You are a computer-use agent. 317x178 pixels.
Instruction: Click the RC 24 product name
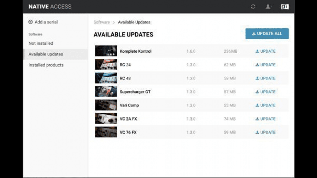tap(125, 65)
